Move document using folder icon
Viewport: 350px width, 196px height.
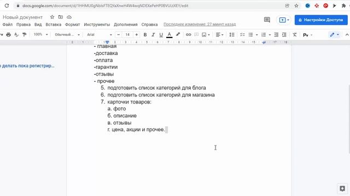pyautogui.click(x=61, y=17)
